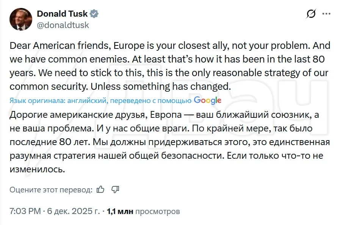Click the word "просмотров" beside the view count
This screenshot has width=337, height=225.
(x=157, y=211)
